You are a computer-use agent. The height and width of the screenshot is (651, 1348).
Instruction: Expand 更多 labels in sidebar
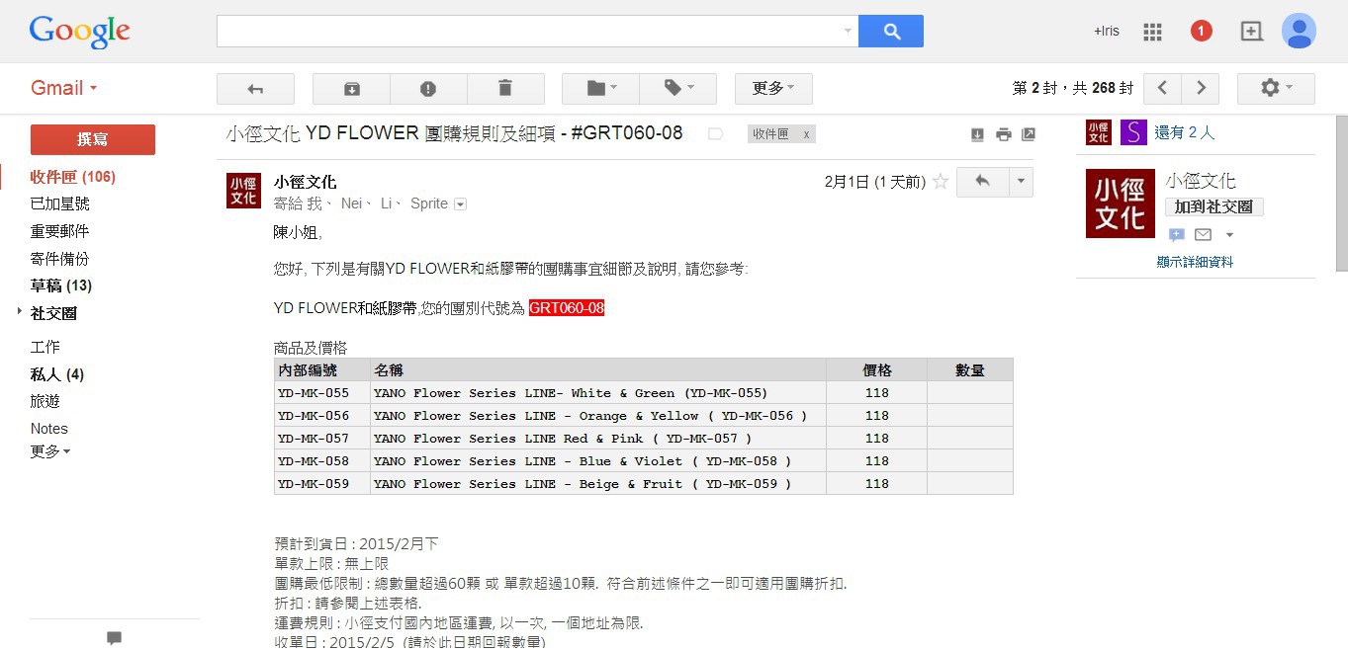coord(50,451)
